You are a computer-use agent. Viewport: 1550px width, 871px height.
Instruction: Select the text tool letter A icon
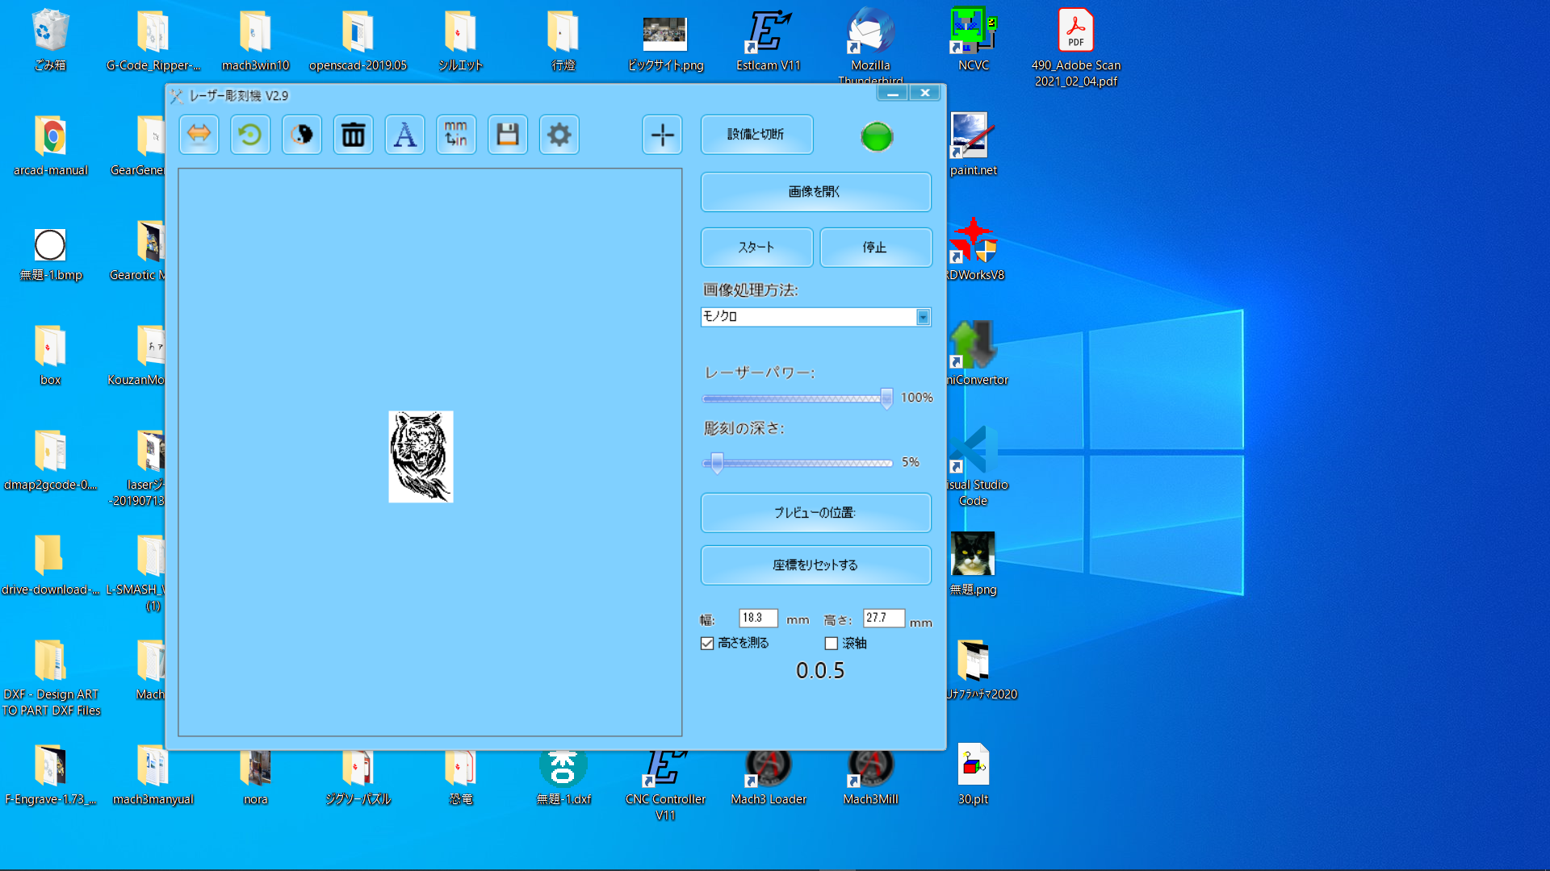404,135
